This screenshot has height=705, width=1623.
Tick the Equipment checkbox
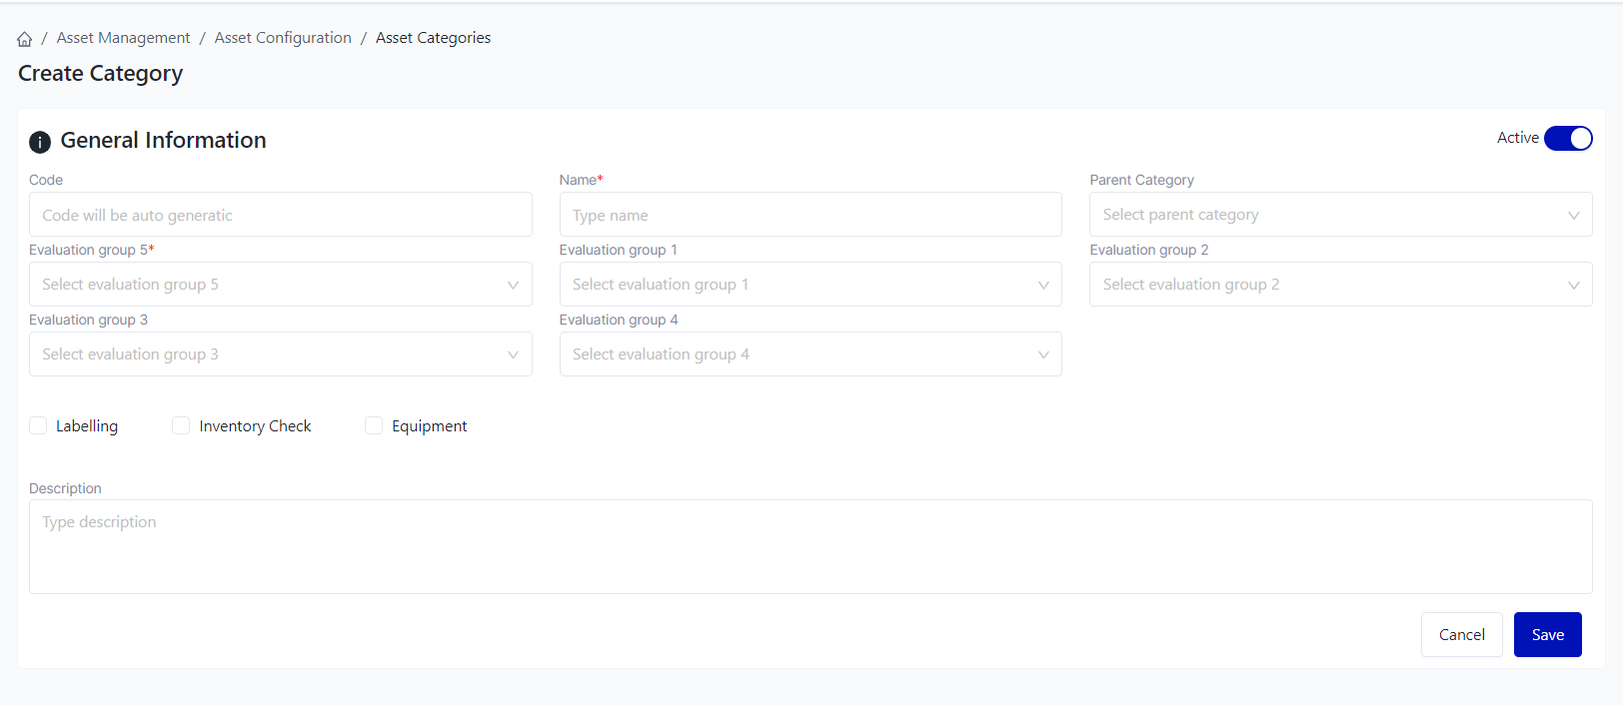[374, 425]
